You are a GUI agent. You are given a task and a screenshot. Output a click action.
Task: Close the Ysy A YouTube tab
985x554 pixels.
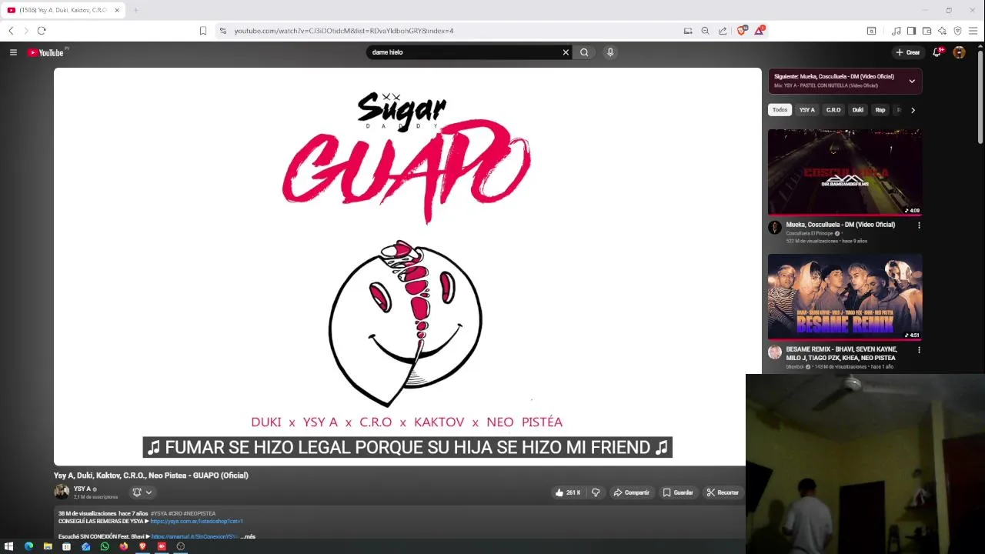pyautogui.click(x=117, y=10)
